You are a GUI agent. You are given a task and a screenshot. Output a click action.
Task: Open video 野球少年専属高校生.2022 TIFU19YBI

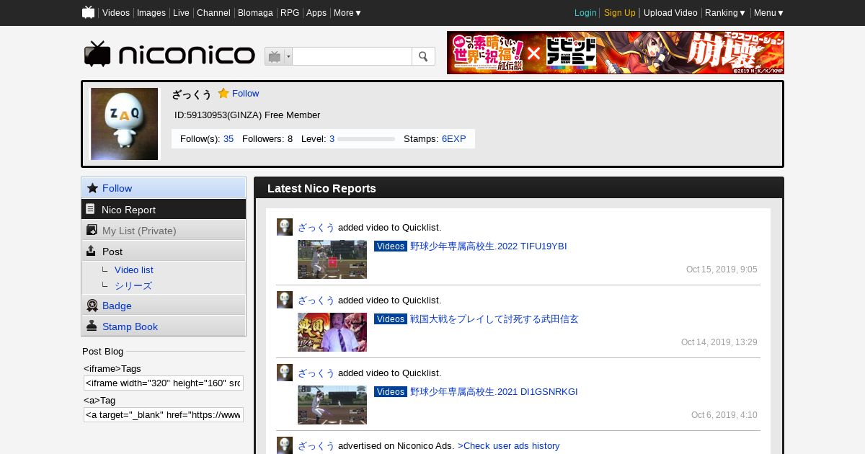pos(489,246)
